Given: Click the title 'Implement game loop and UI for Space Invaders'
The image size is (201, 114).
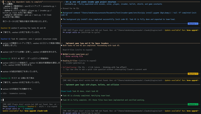Looking at the screenshot, I should click(87, 43).
